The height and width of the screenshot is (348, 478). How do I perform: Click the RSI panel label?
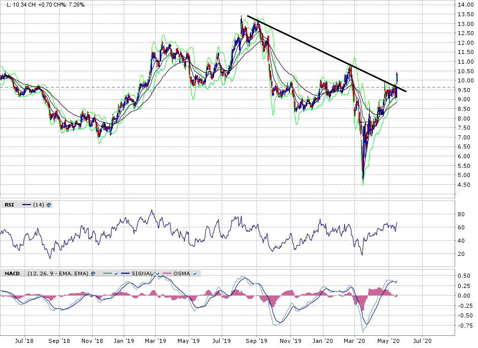coord(9,205)
